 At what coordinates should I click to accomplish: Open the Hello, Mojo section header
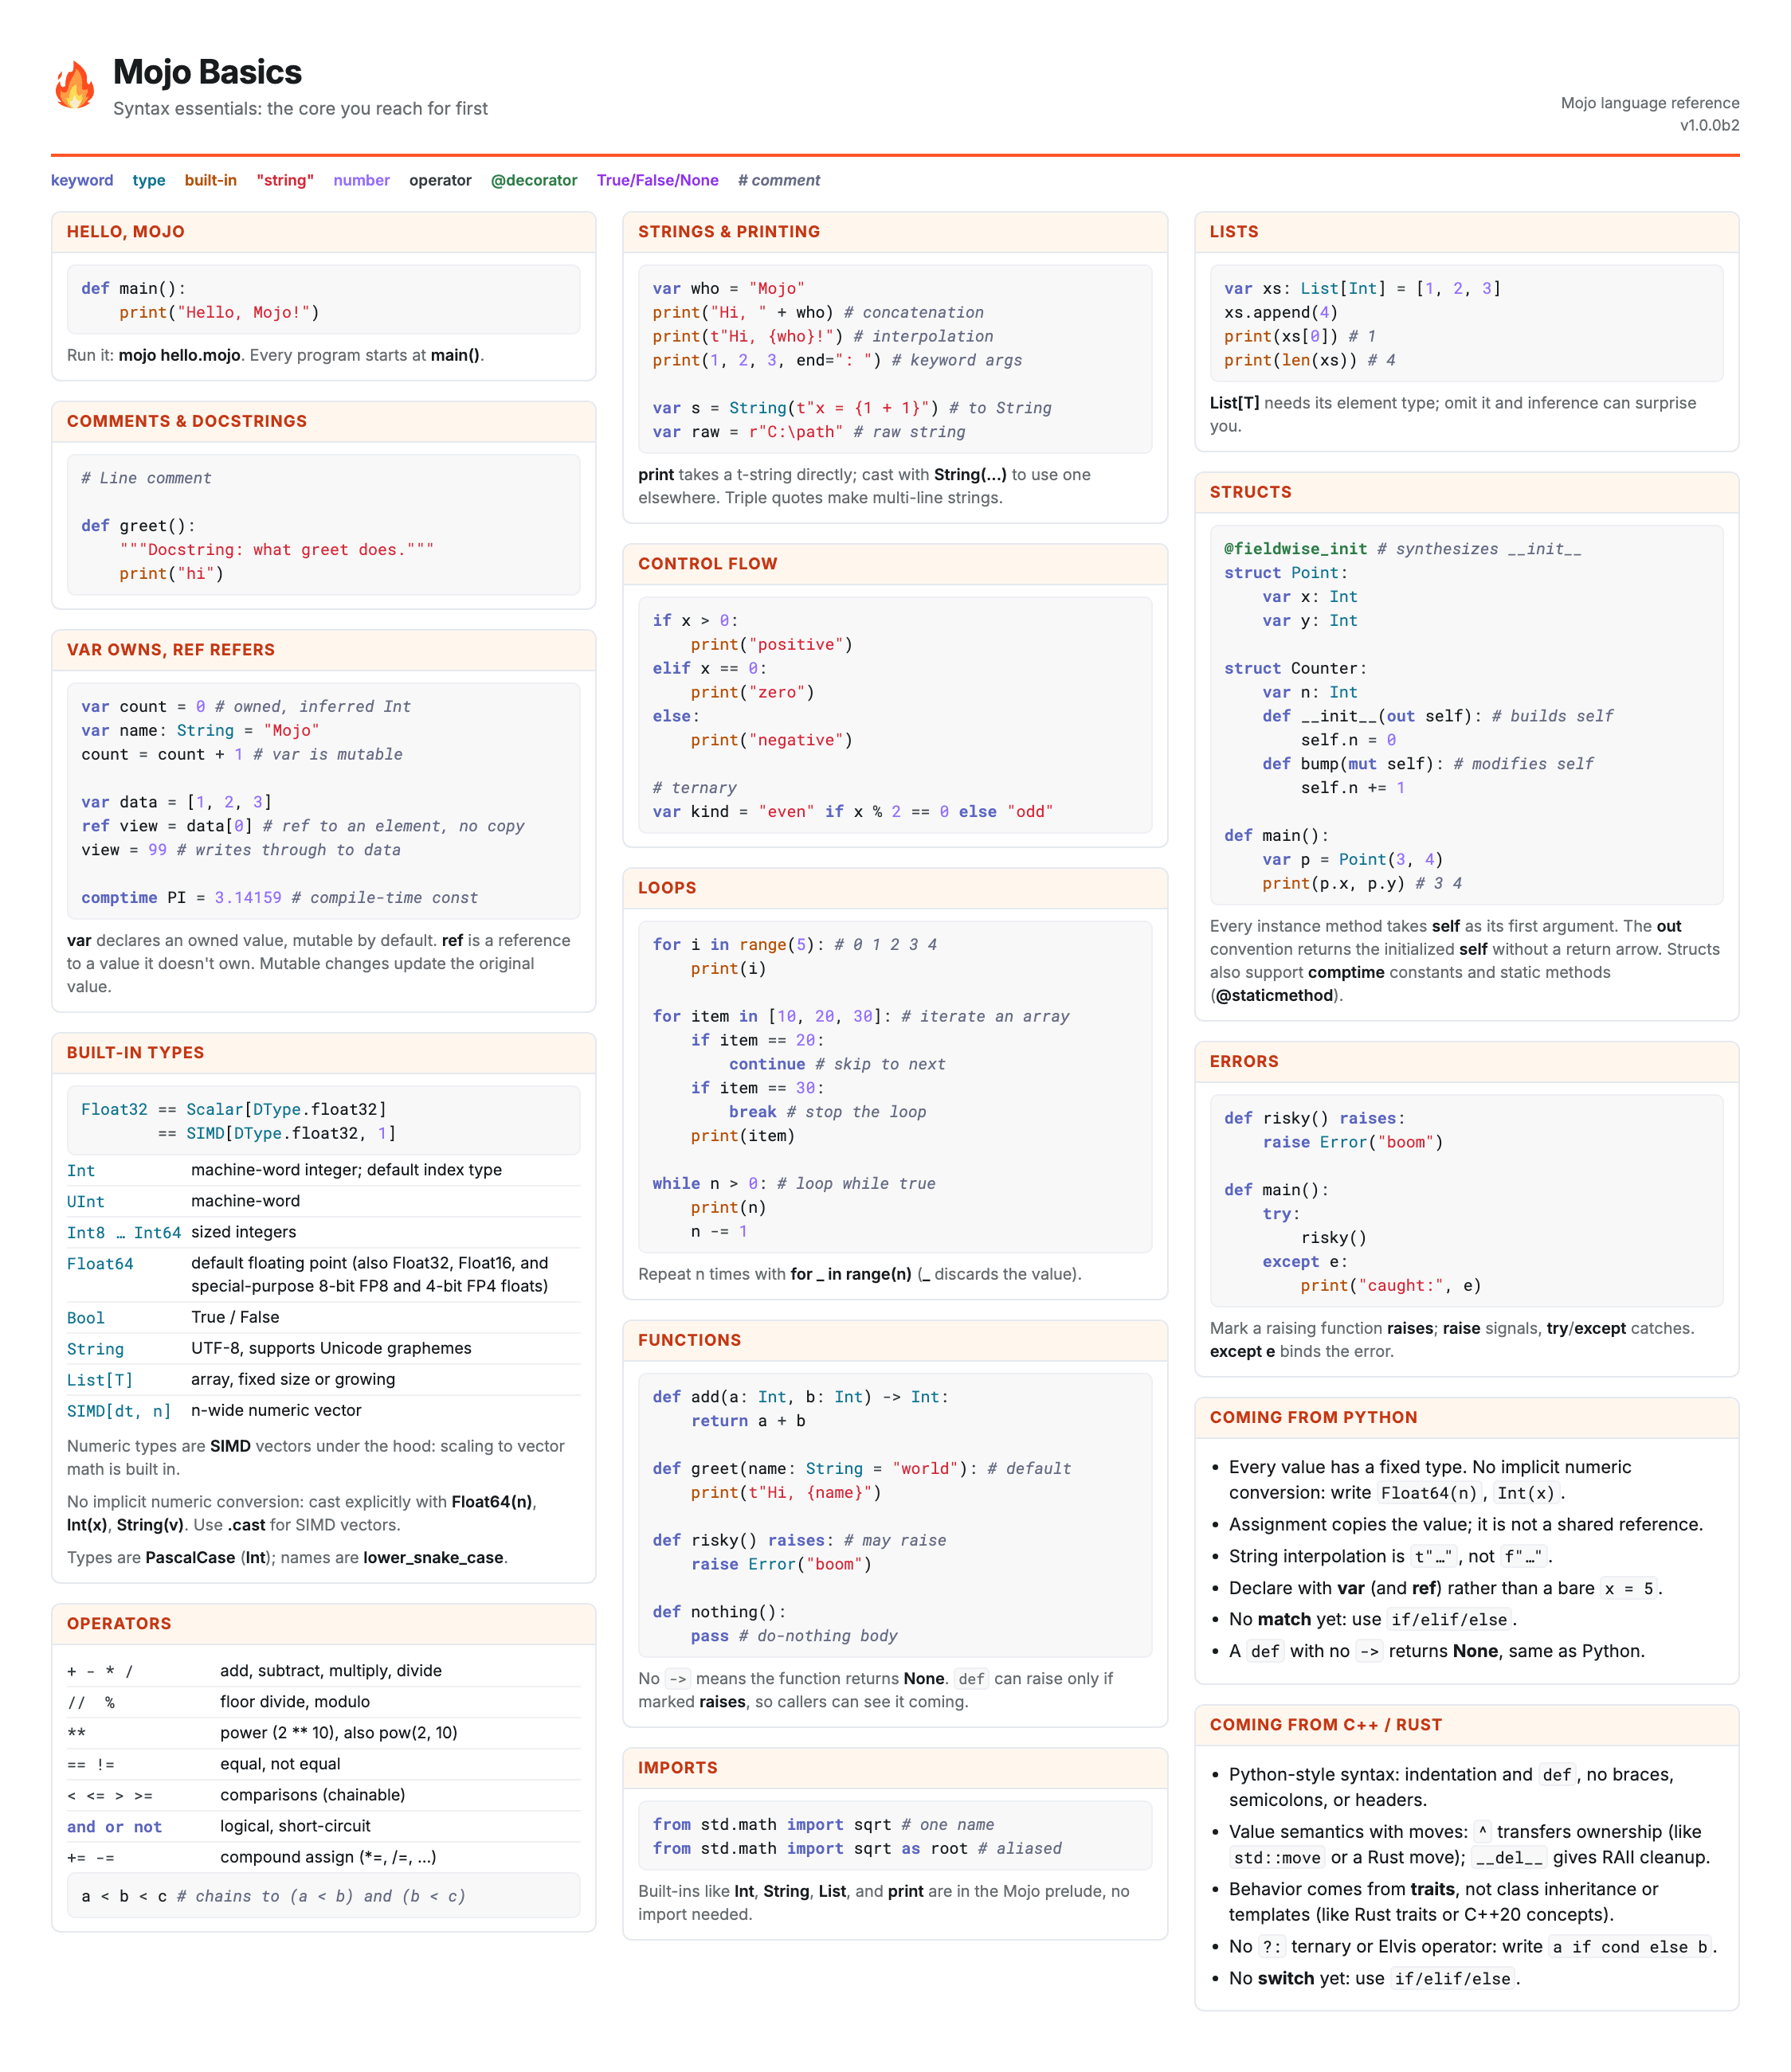click(x=323, y=232)
